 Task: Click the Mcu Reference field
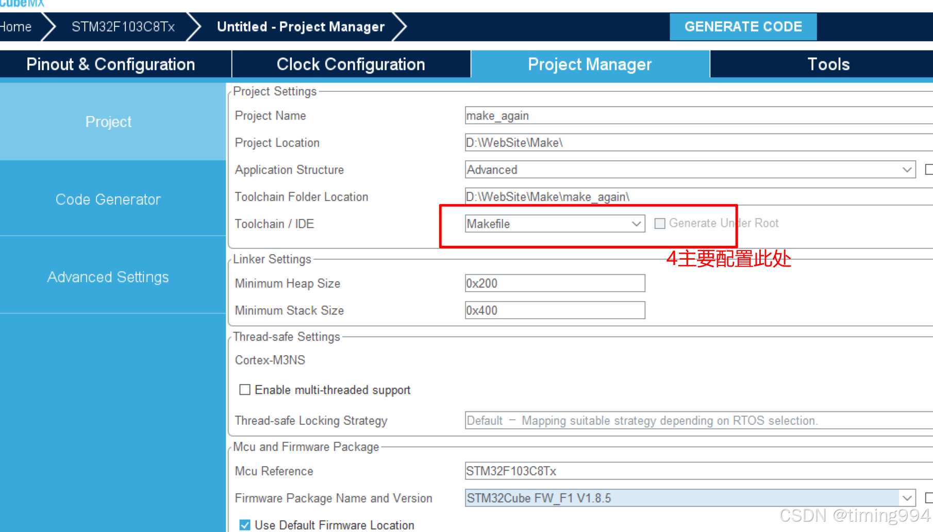[x=698, y=471]
